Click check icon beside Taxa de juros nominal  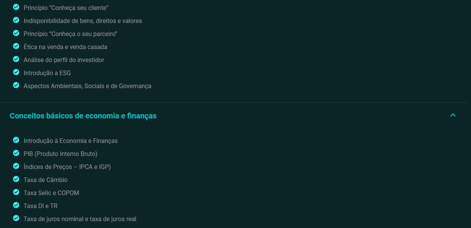tap(16, 218)
